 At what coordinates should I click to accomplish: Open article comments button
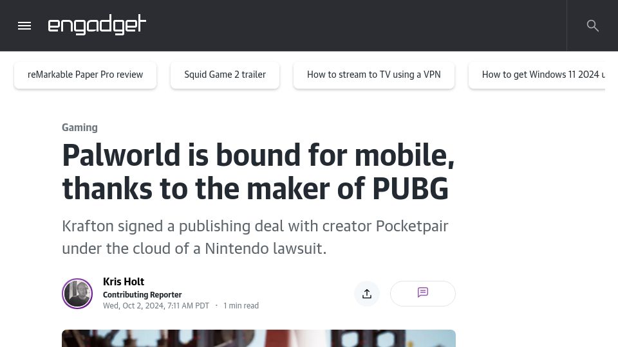(423, 294)
